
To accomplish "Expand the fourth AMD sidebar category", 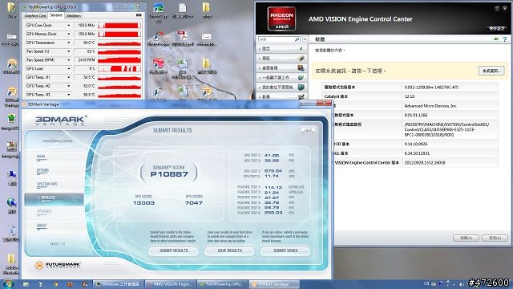I will pyautogui.click(x=281, y=78).
